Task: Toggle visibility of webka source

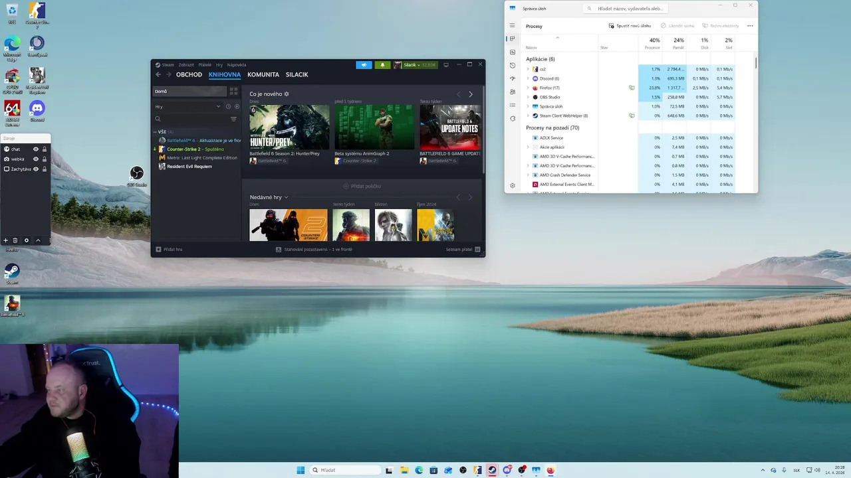Action: pos(36,159)
